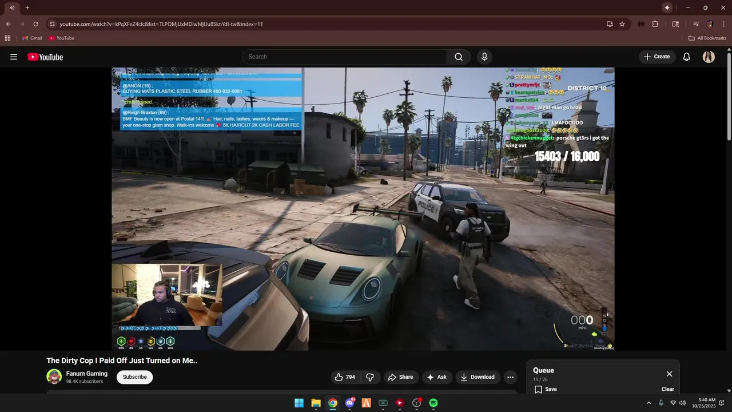This screenshot has height=412, width=732.
Task: Open the clock showing 5:40 AM
Action: point(703,403)
